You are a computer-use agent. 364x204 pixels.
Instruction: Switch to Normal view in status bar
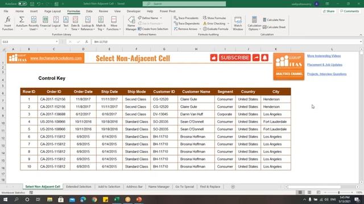click(x=300, y=193)
